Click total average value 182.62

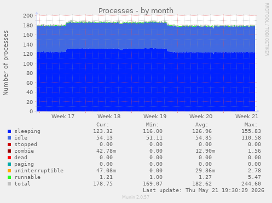click(x=202, y=184)
